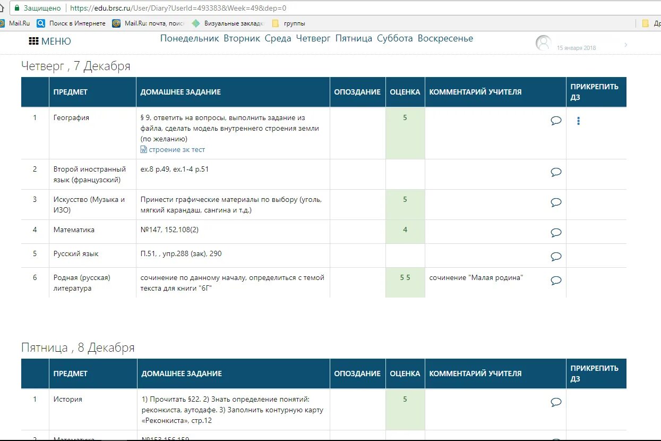
Task: Jump to Воскресенье tab
Action: pyautogui.click(x=445, y=38)
